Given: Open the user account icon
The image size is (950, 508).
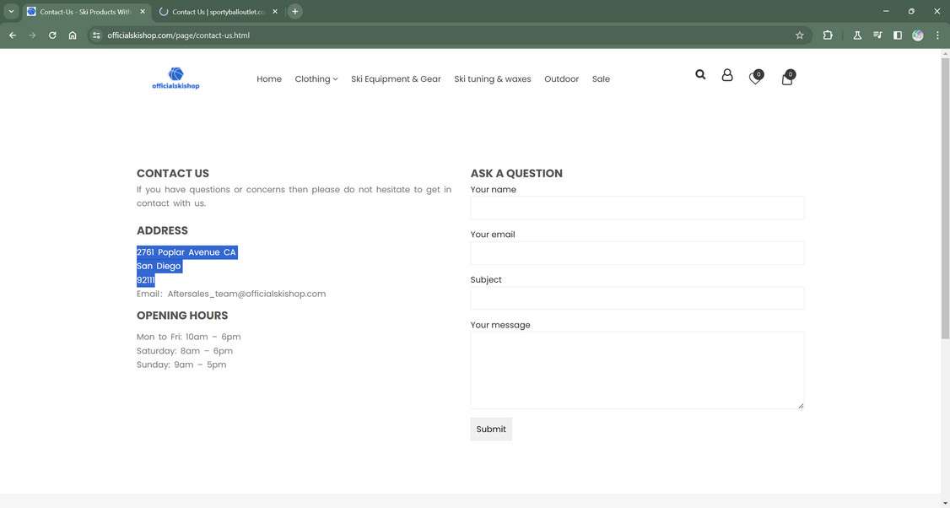Looking at the screenshot, I should click(727, 74).
